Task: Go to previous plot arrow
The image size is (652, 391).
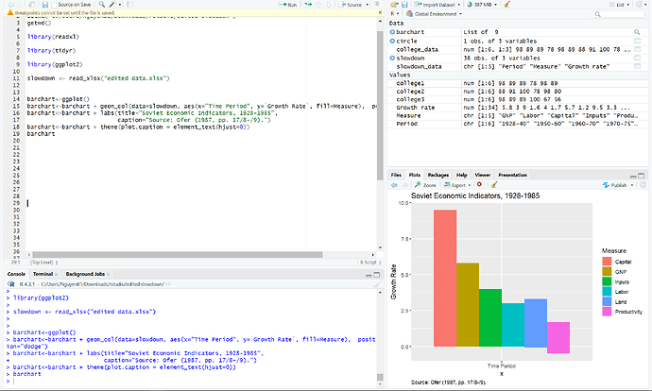Action: [394, 185]
